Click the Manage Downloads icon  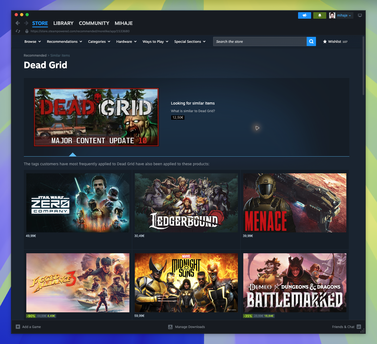point(170,327)
